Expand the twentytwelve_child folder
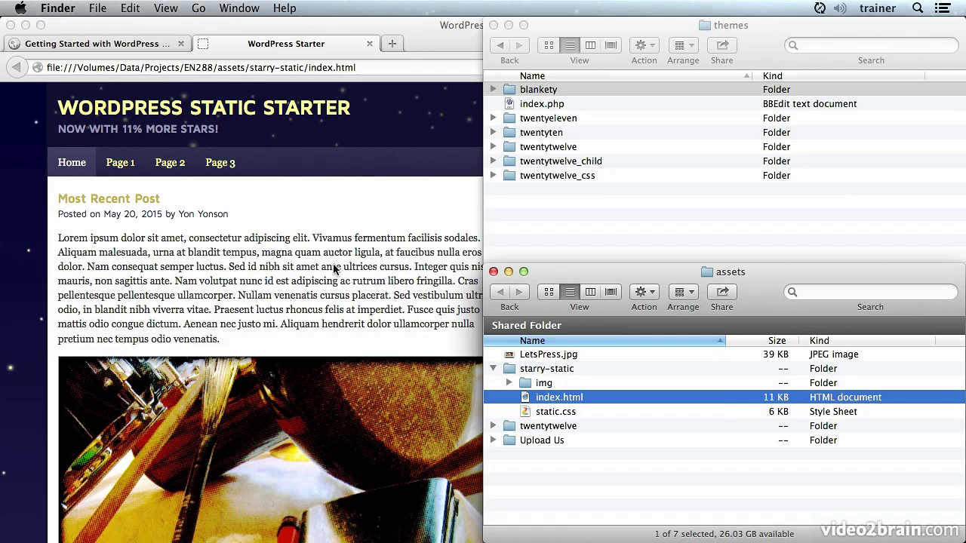966x543 pixels. click(x=494, y=161)
